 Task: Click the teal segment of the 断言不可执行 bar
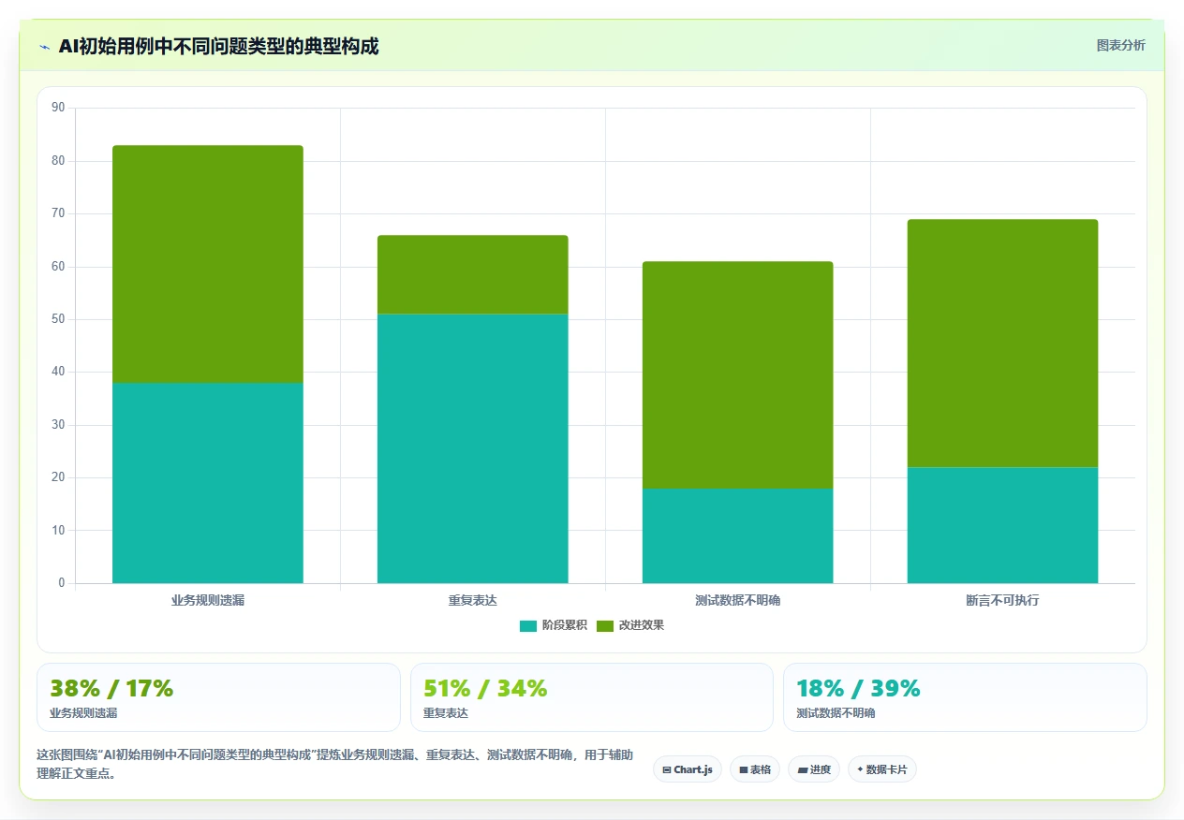pyautogui.click(x=1002, y=525)
